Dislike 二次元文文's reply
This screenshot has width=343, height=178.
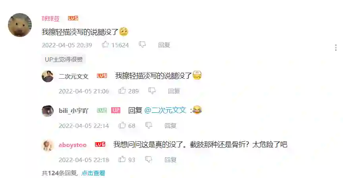tap(152, 91)
